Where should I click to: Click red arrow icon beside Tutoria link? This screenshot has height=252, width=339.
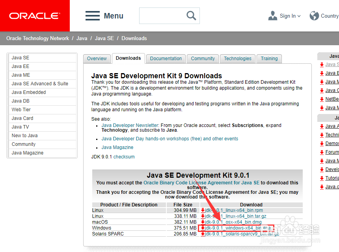(x=322, y=178)
